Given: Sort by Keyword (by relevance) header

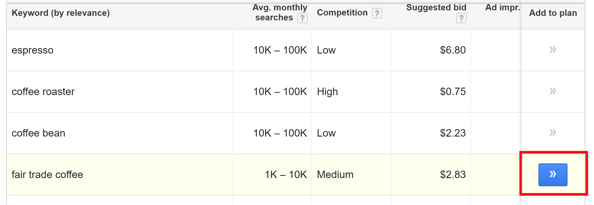Looking at the screenshot, I should pos(61,13).
